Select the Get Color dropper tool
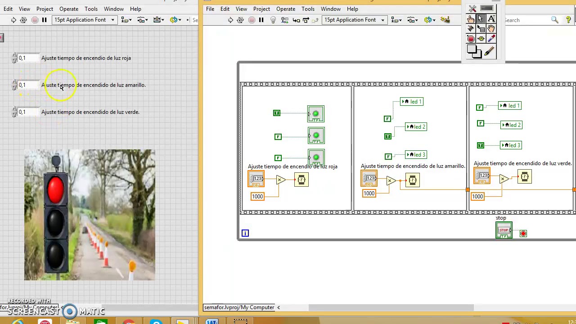 [491, 39]
